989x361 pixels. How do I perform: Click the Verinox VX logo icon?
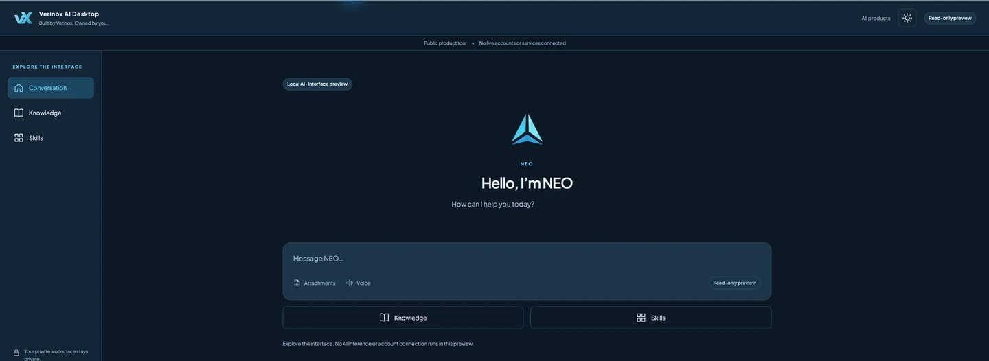pyautogui.click(x=23, y=18)
